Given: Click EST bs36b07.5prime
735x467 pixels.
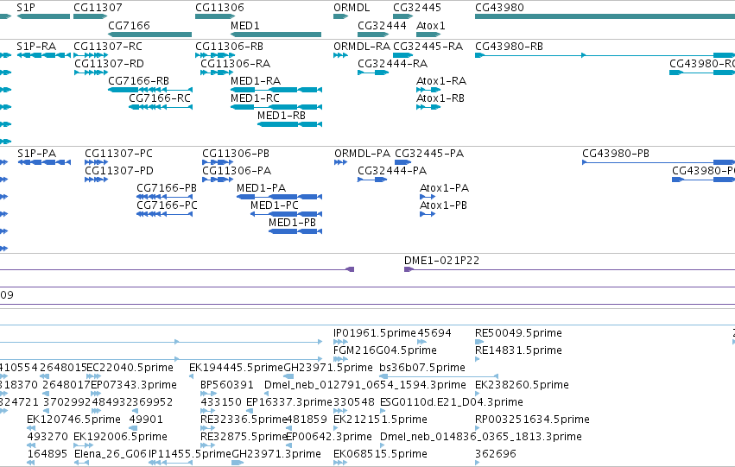Looking at the screenshot, I should coord(438,376).
